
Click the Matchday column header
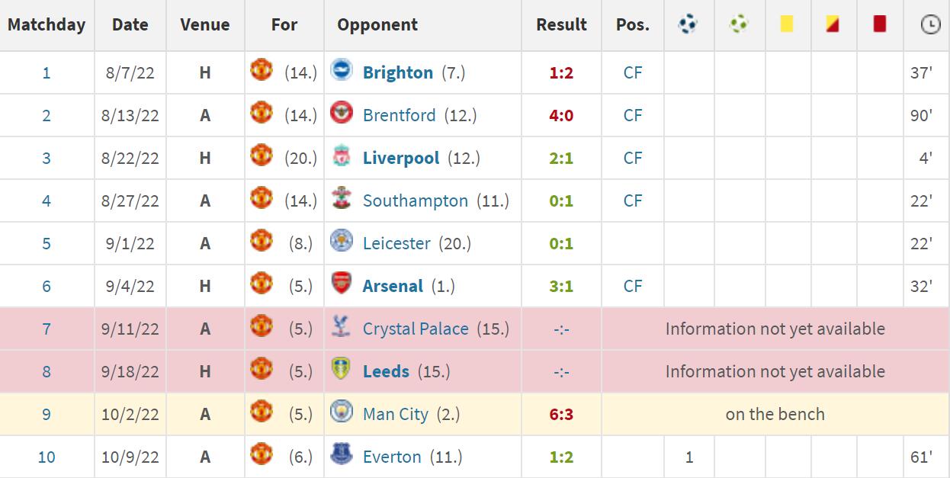(x=47, y=24)
